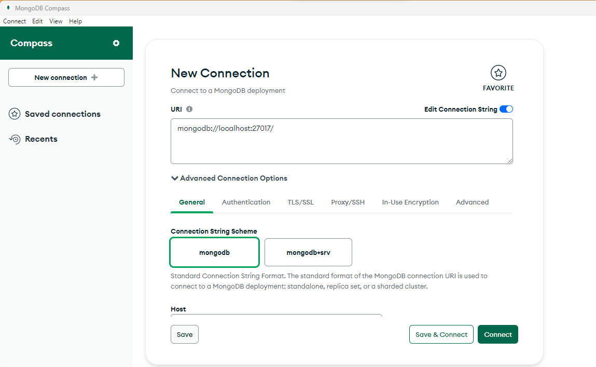Click the Host label
The height and width of the screenshot is (367, 596).
(x=178, y=309)
